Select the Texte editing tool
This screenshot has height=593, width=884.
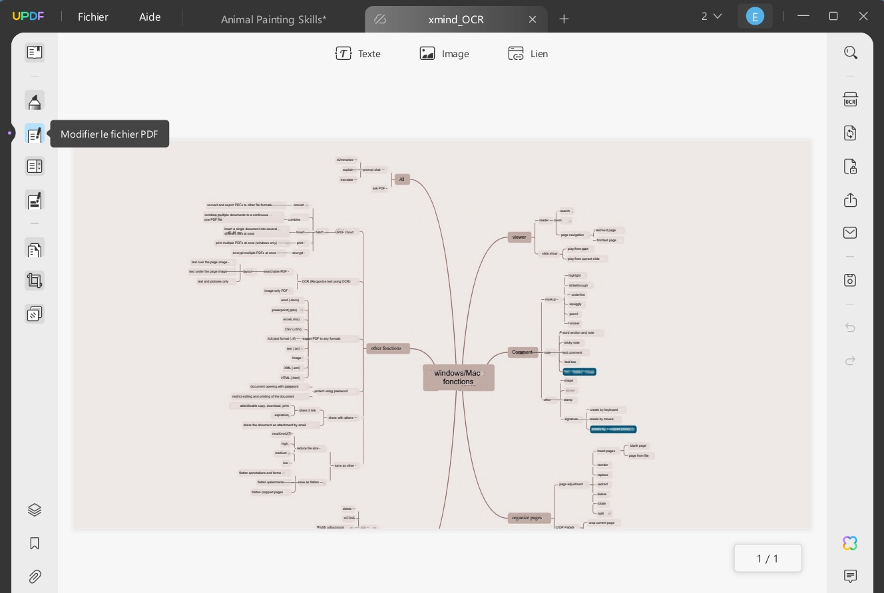358,54
